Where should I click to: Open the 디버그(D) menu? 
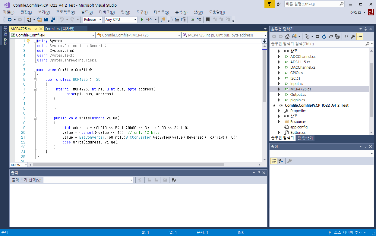click(x=107, y=12)
